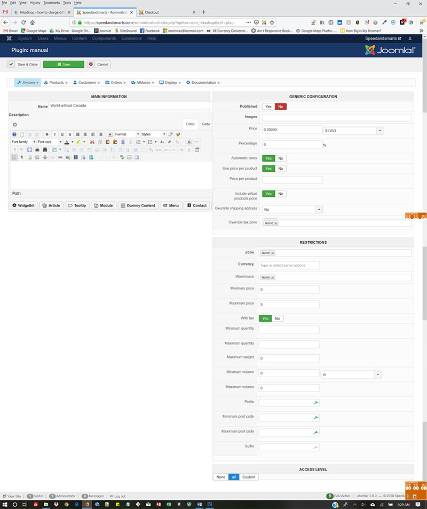Image resolution: width=427 pixels, height=509 pixels.
Task: Click the print icon in editor
Action: (37, 149)
